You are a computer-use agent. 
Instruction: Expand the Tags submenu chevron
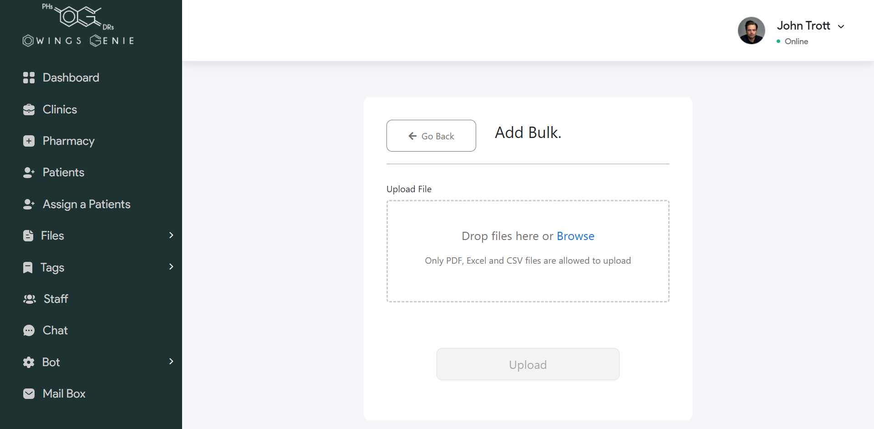click(x=171, y=267)
